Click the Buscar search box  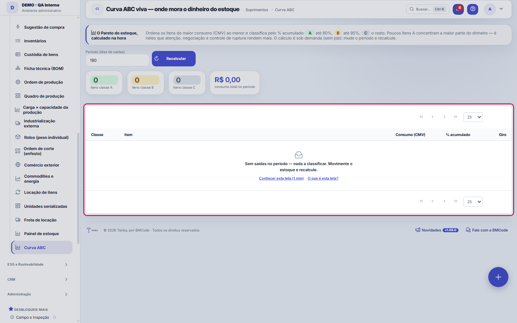[x=428, y=9]
